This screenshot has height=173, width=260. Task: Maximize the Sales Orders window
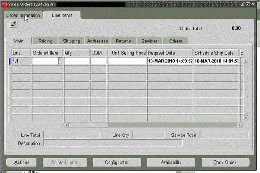pyautogui.click(x=248, y=4)
